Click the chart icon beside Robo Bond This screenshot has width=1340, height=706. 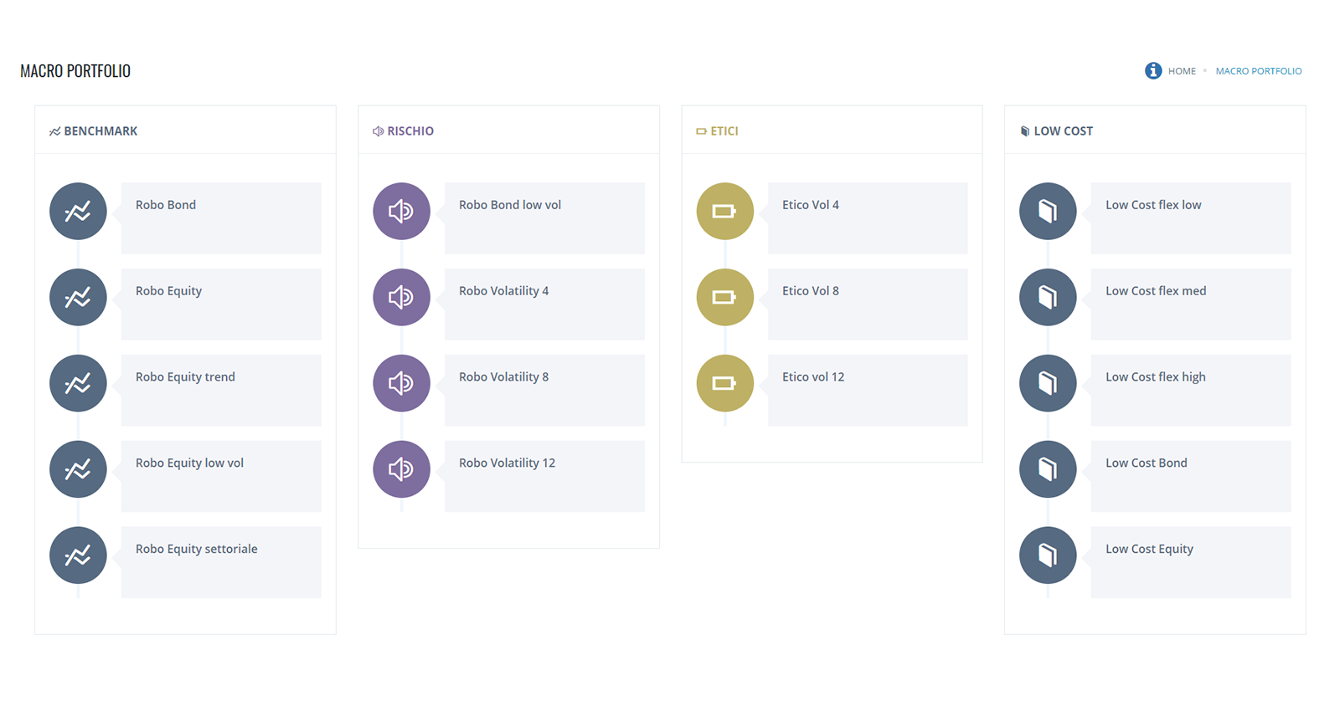point(78,212)
